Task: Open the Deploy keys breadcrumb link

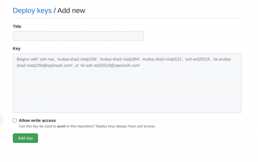Action: click(32, 11)
